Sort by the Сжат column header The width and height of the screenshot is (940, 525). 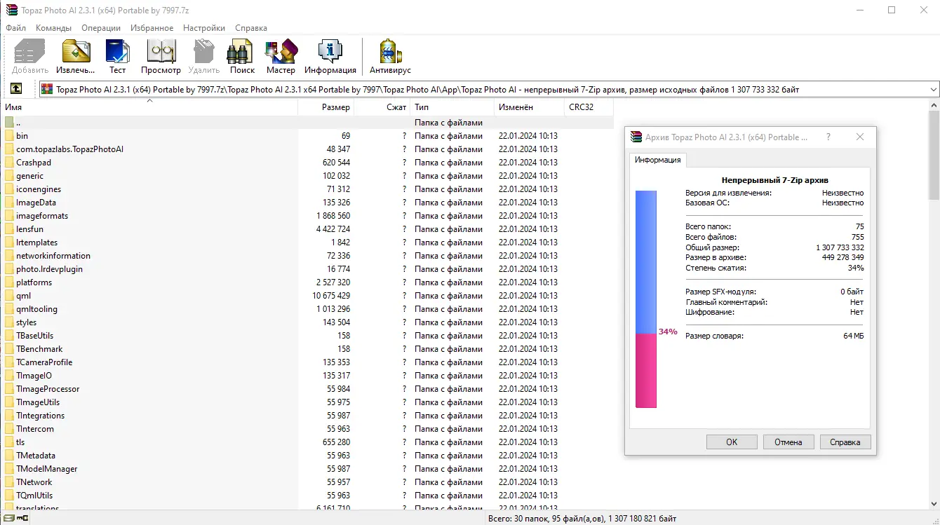pos(382,107)
